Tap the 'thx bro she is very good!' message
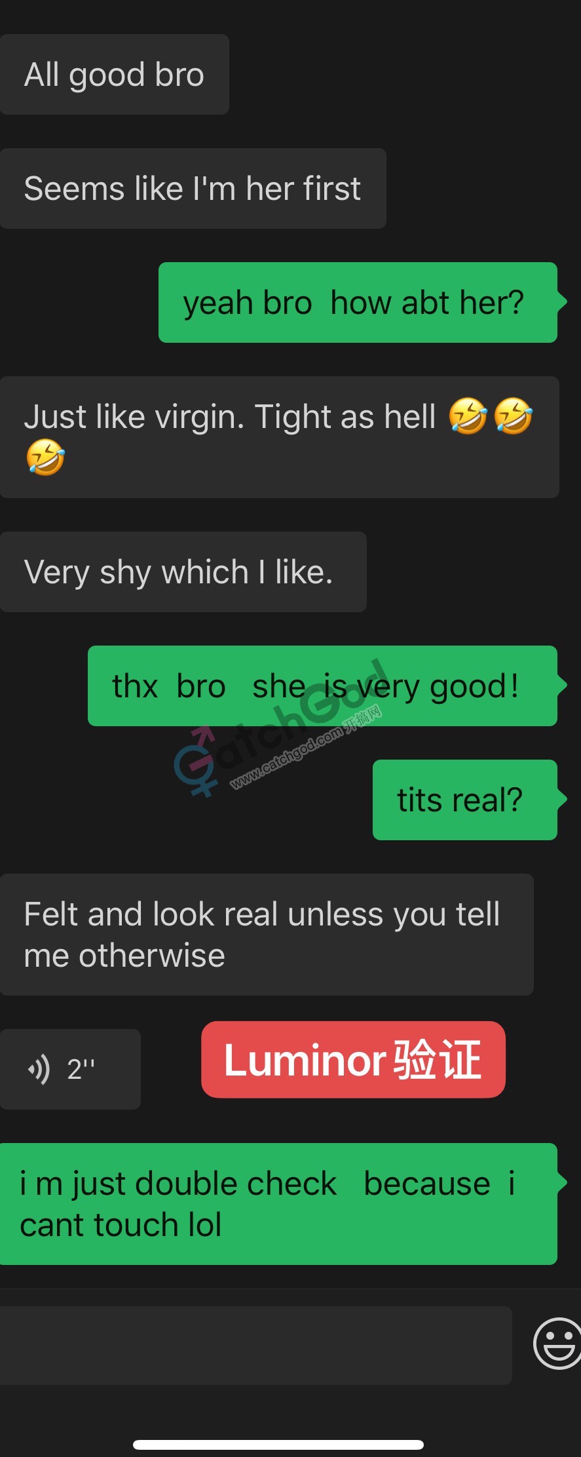 point(322,686)
